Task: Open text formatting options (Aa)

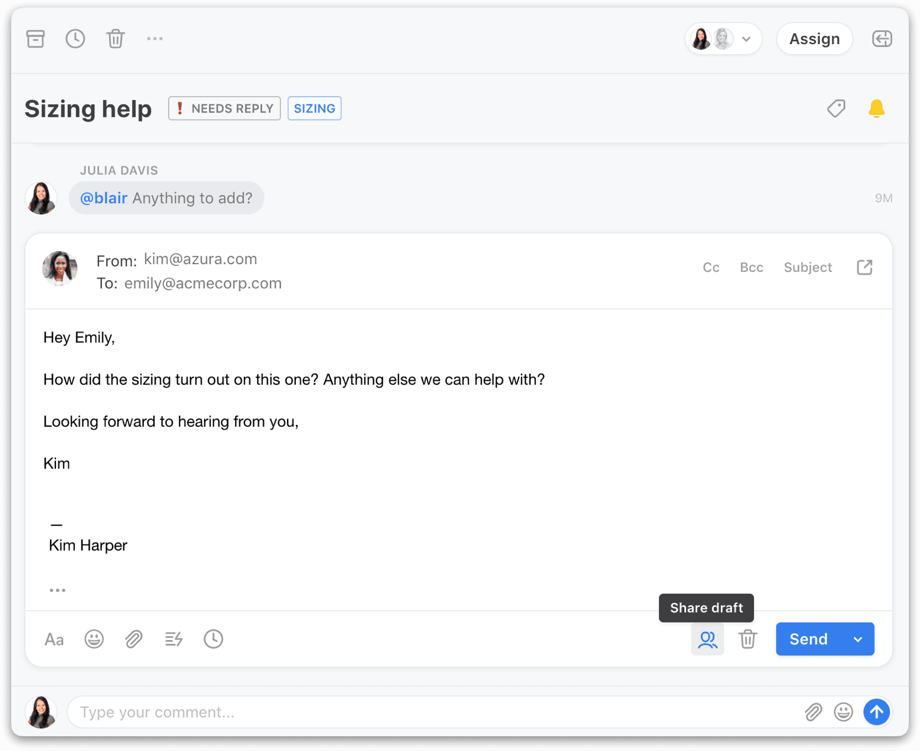Action: click(x=54, y=639)
